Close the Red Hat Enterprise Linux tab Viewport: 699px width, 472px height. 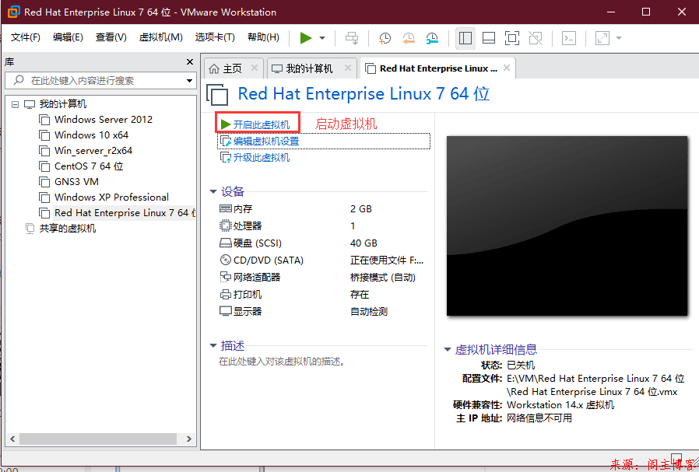coord(507,68)
